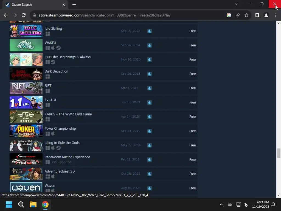Screen dimensions: 281x211
Task: Click the Chrome taskbar icon
Action: (x=45, y=204)
